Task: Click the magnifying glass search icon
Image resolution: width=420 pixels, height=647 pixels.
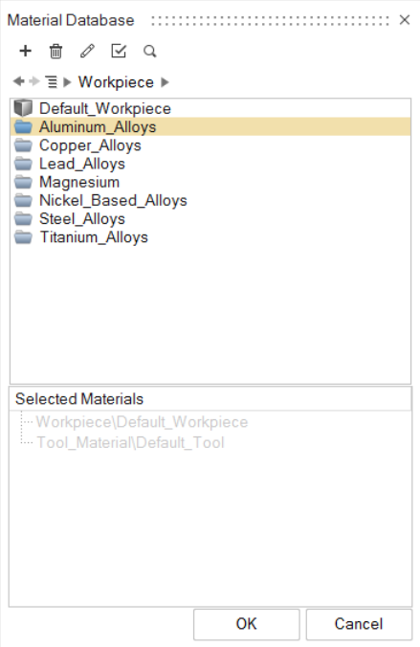Action: coord(150,51)
